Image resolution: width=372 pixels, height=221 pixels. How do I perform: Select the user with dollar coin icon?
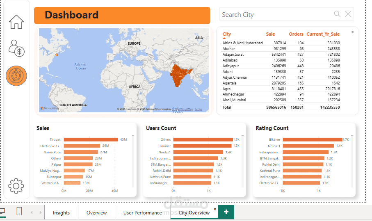pos(16,48)
